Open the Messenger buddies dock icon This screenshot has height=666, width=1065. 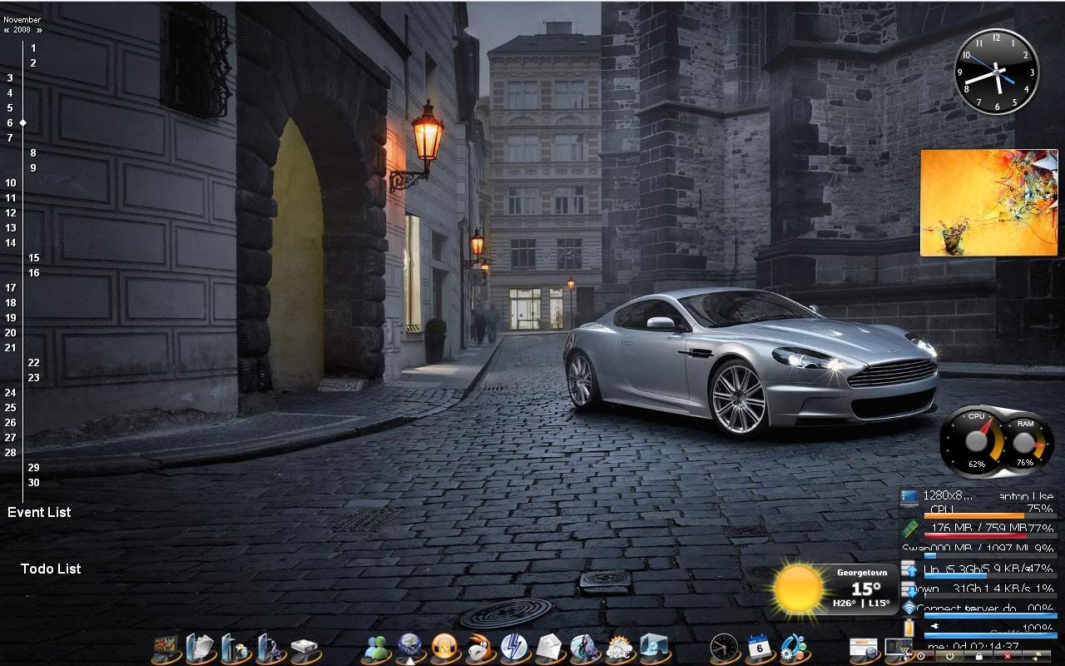pos(378,648)
